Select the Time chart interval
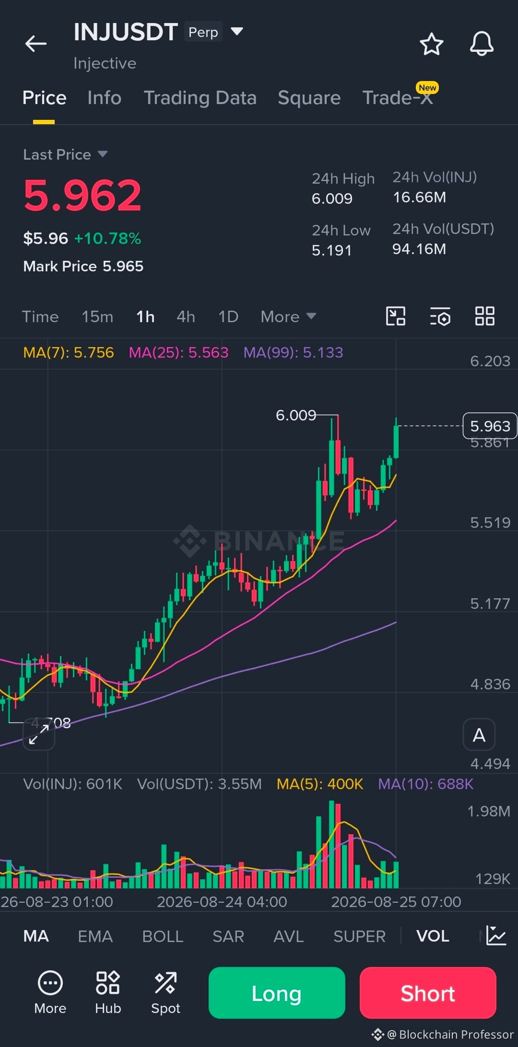This screenshot has width=518, height=1047. click(40, 316)
